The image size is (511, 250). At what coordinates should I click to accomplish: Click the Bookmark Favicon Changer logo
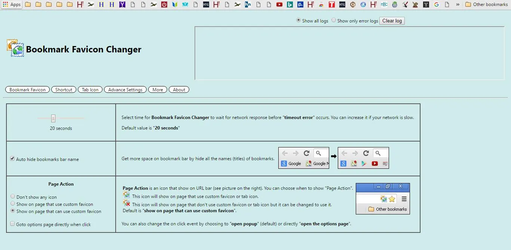coord(15,48)
